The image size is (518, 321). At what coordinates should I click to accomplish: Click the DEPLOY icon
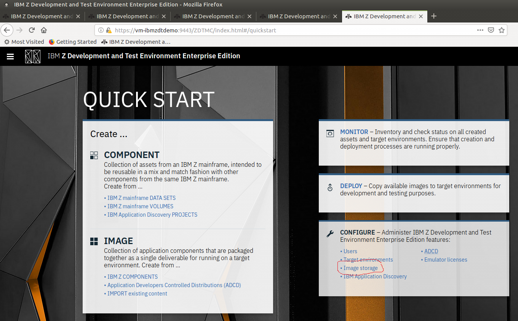[330, 187]
